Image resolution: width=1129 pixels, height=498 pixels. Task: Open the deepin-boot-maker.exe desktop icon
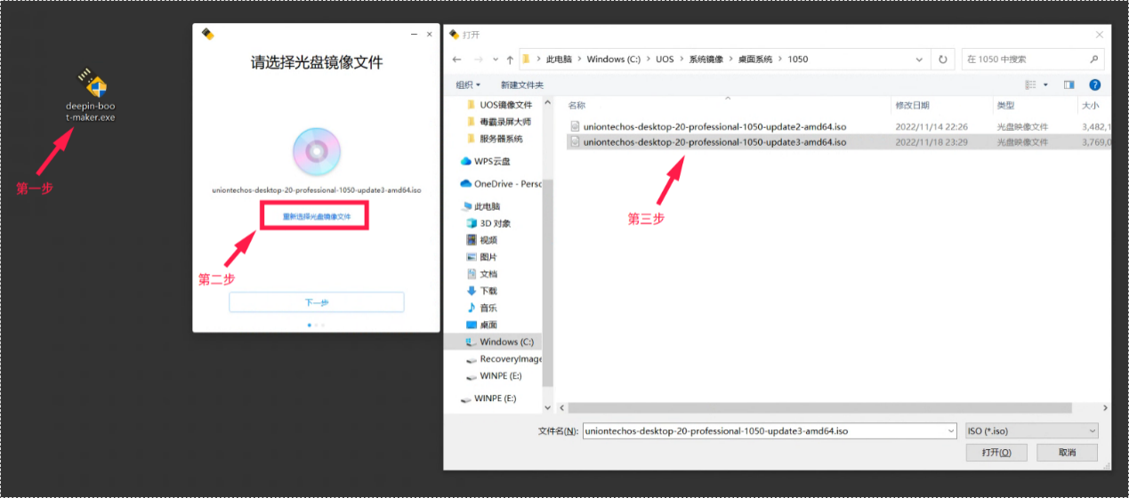tap(90, 96)
